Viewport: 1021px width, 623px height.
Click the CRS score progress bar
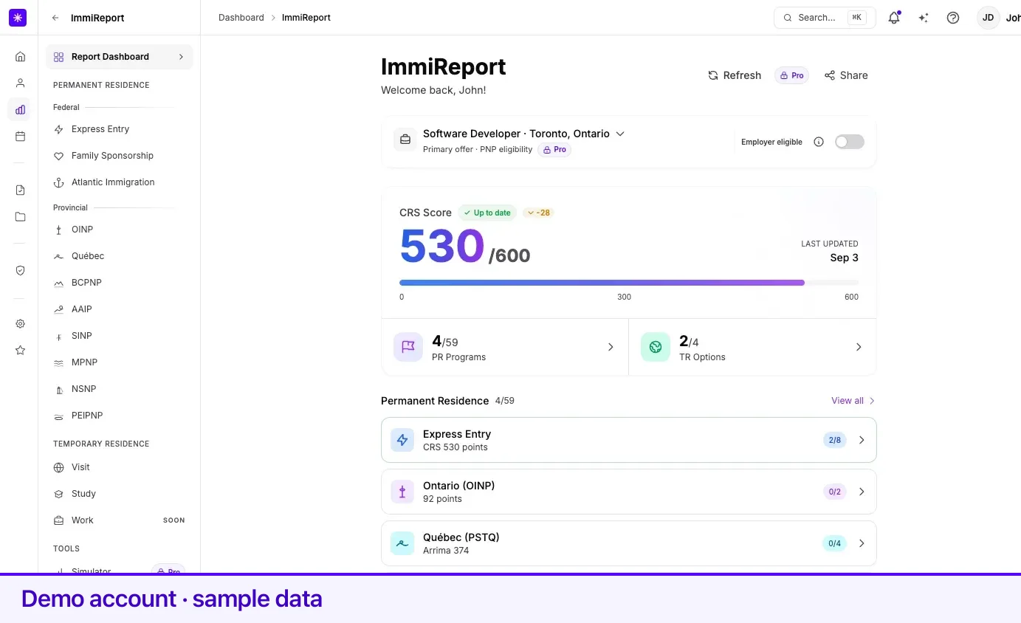[x=629, y=283]
